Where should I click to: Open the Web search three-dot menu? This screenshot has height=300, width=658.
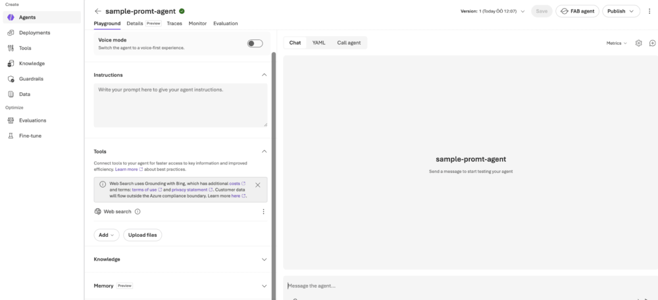click(x=264, y=211)
